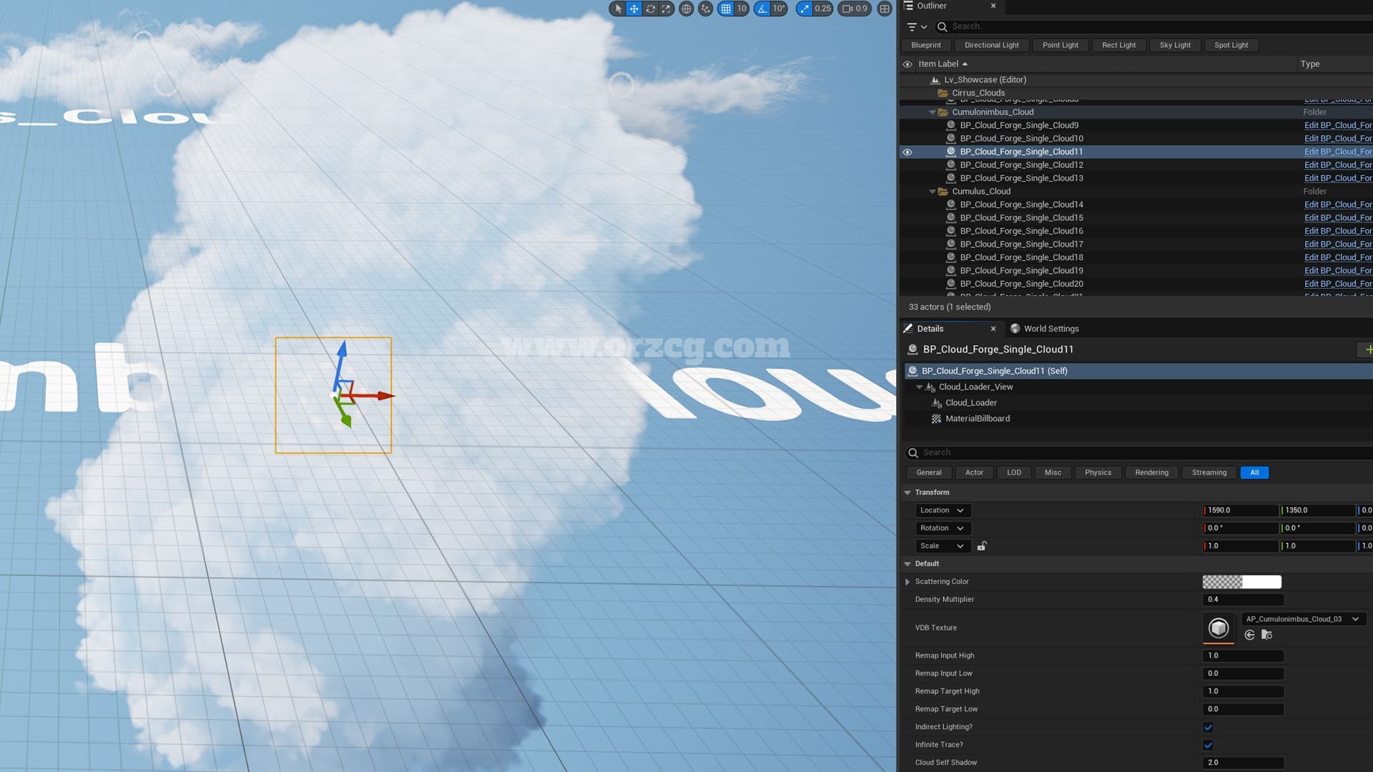The height and width of the screenshot is (772, 1373).
Task: Browse to VDB Texture asset in Content Browser
Action: (x=1266, y=635)
